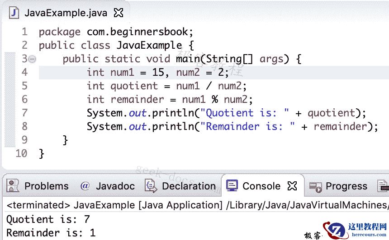
Task: Click the "Quotient is: " string literal
Action: (245, 113)
